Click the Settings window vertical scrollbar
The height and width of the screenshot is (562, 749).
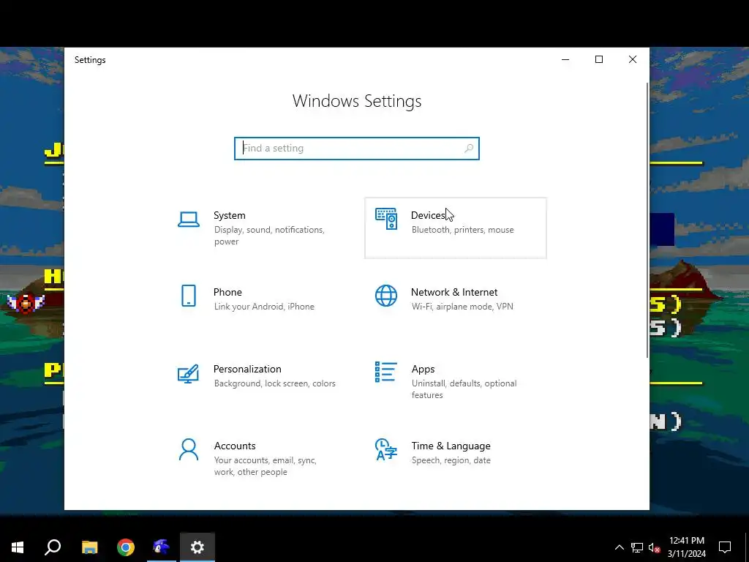(x=647, y=220)
